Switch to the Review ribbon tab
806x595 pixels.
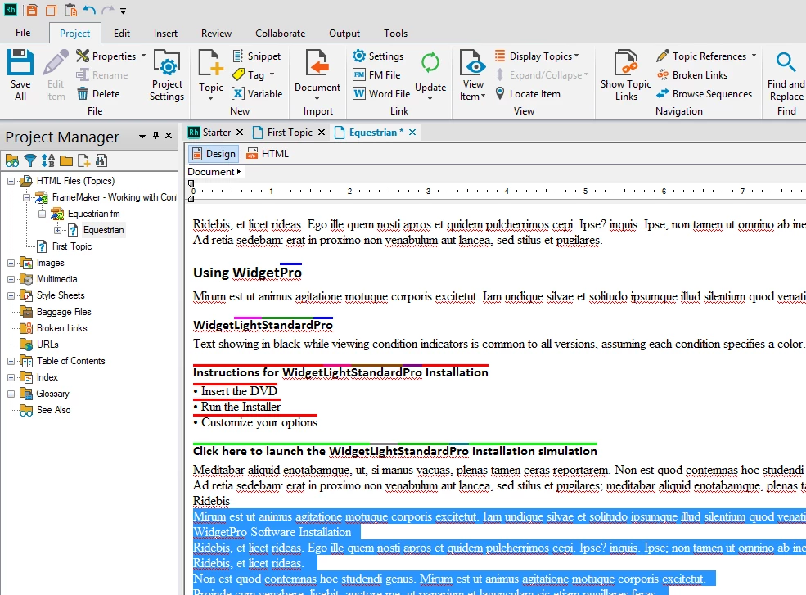tap(216, 33)
